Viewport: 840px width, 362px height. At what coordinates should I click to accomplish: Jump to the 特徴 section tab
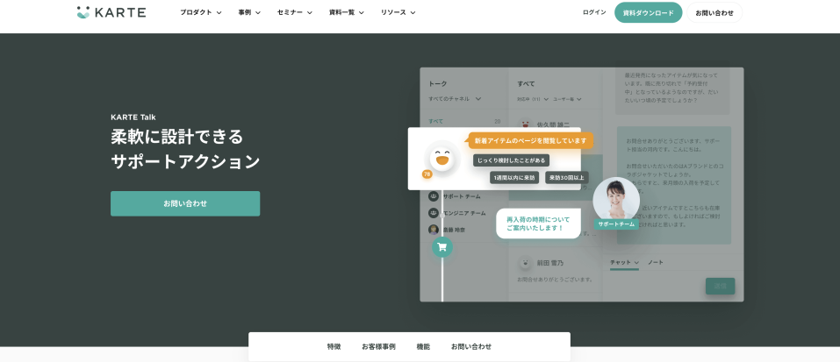click(x=334, y=346)
